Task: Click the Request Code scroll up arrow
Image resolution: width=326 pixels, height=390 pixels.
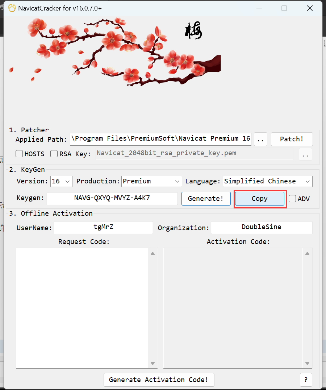Action: point(152,254)
